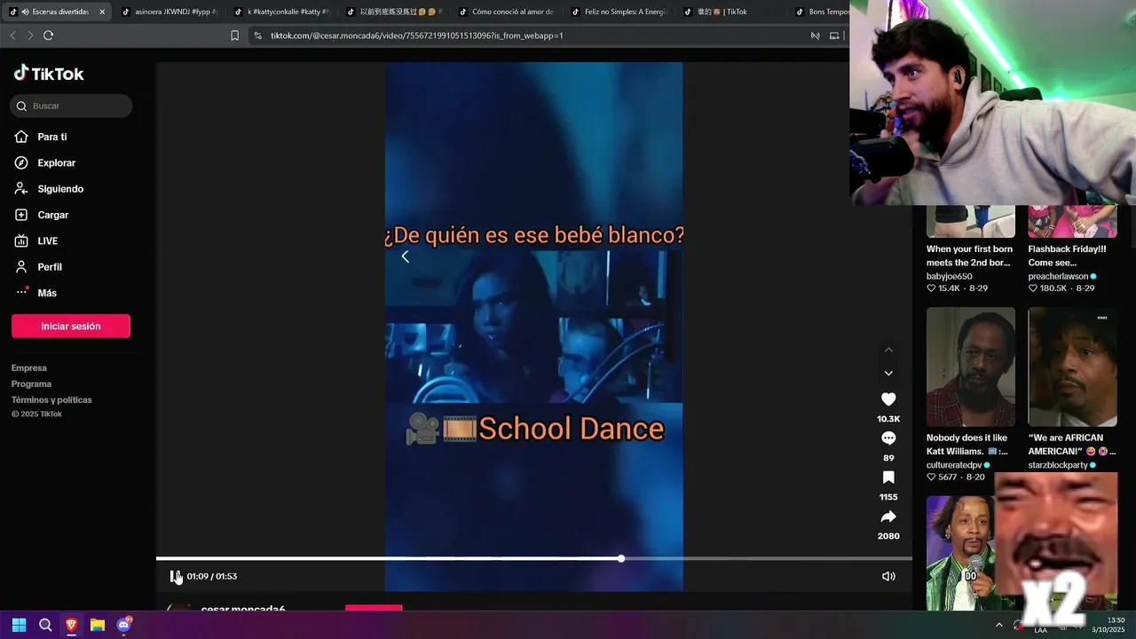Image resolution: width=1136 pixels, height=639 pixels.
Task: Open Windows Start menu
Action: (19, 625)
